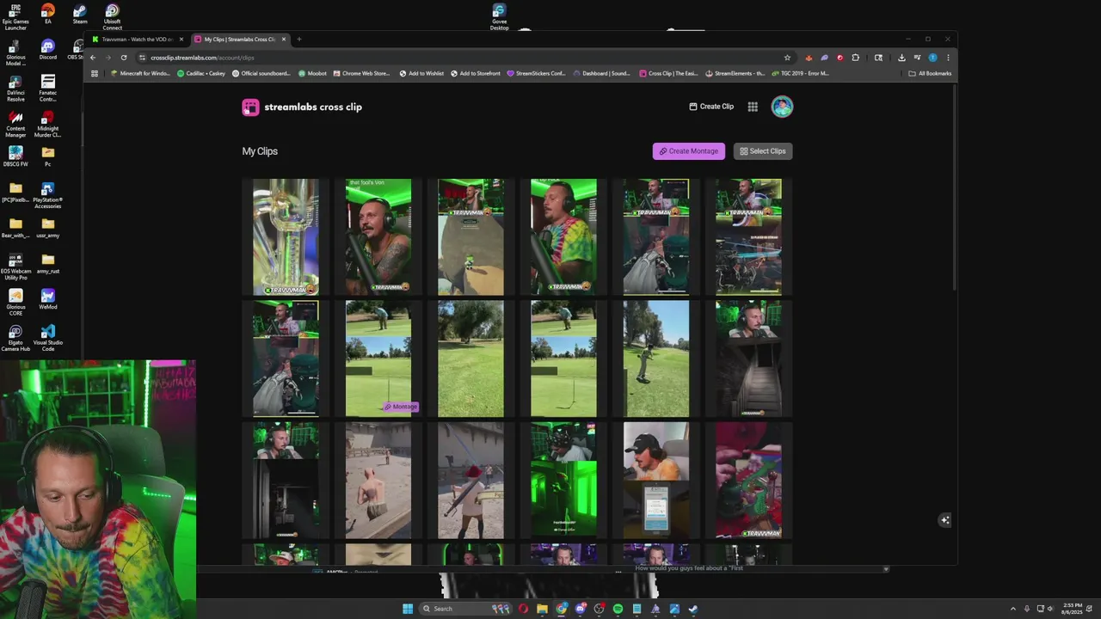The height and width of the screenshot is (619, 1101).
Task: Open File Explorer from the taskbar
Action: point(542,609)
